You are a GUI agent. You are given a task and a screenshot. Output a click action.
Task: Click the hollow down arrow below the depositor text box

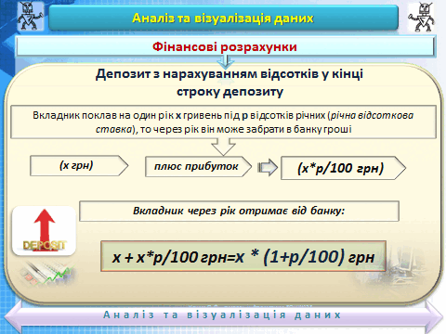223,147
